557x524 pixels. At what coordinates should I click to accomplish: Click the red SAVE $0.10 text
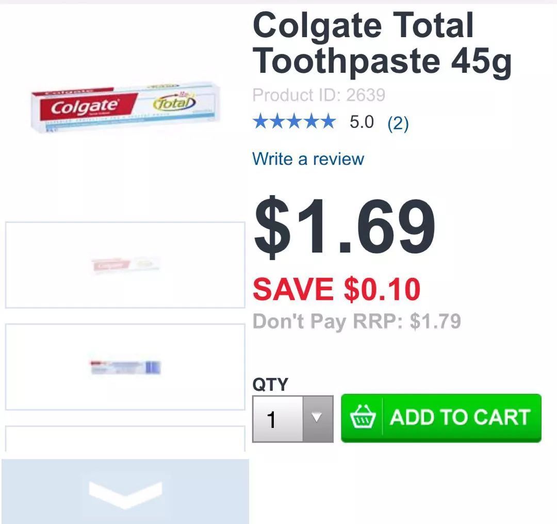point(336,289)
